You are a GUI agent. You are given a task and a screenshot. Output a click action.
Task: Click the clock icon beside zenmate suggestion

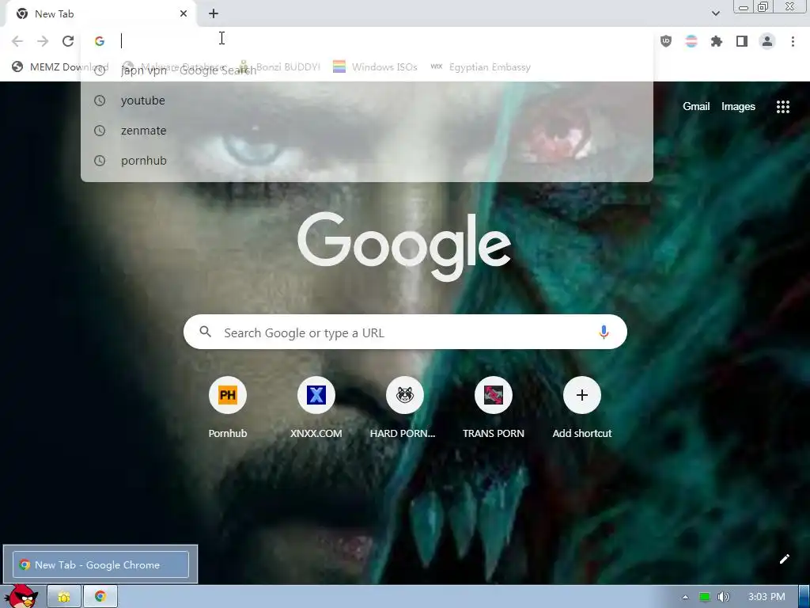pos(100,131)
